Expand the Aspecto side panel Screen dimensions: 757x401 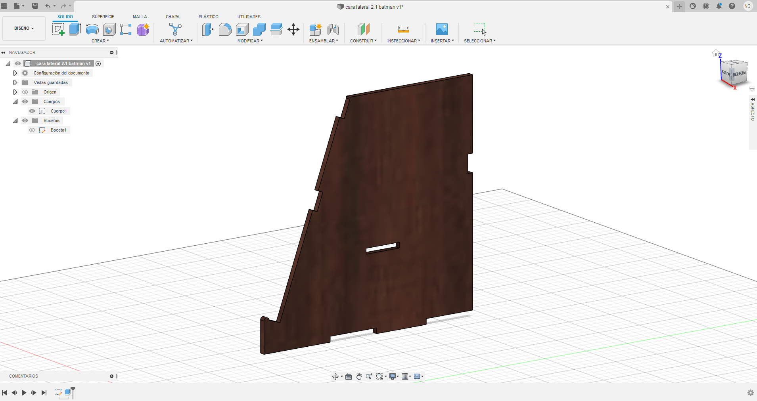tap(753, 99)
